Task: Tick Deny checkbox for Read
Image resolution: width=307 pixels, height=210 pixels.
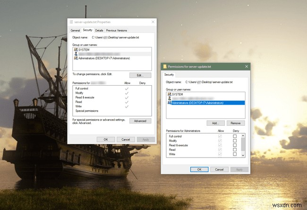Action: pyautogui.click(x=235, y=149)
